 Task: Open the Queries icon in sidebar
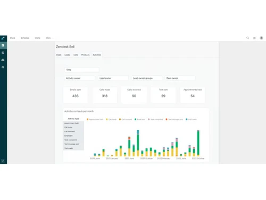[3, 53]
